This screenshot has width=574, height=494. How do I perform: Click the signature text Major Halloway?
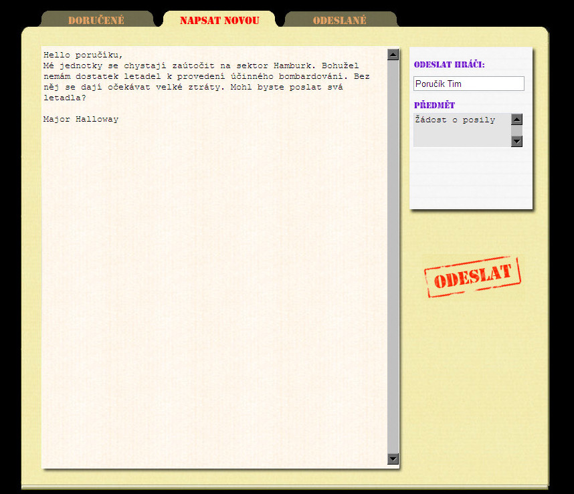coord(81,119)
